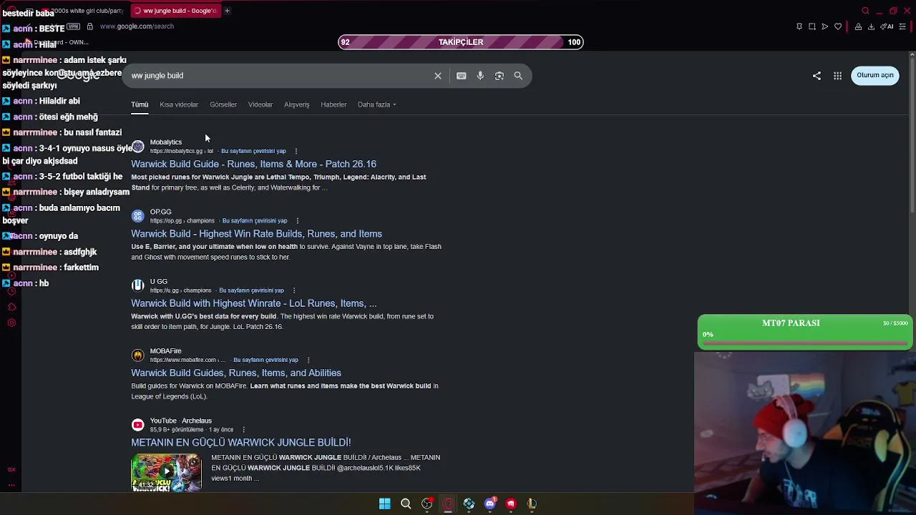916x515 pixels.
Task: Switch to the Alışveriş tab
Action: pos(296,104)
